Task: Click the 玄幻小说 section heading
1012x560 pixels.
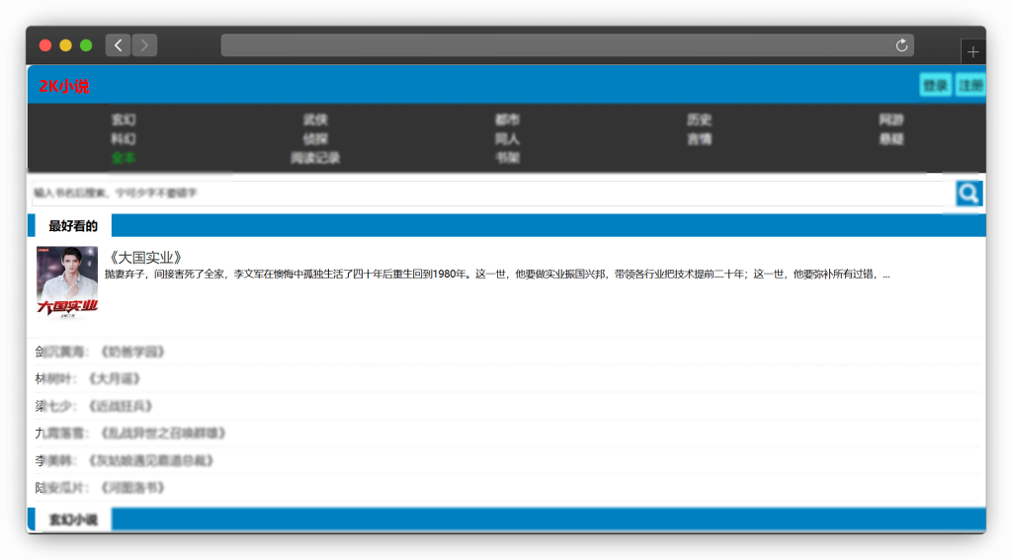Action: (73, 520)
